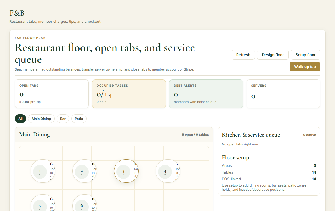Screen dimensions: 335x211
Task: Select the All area filter
Action: click(21, 119)
